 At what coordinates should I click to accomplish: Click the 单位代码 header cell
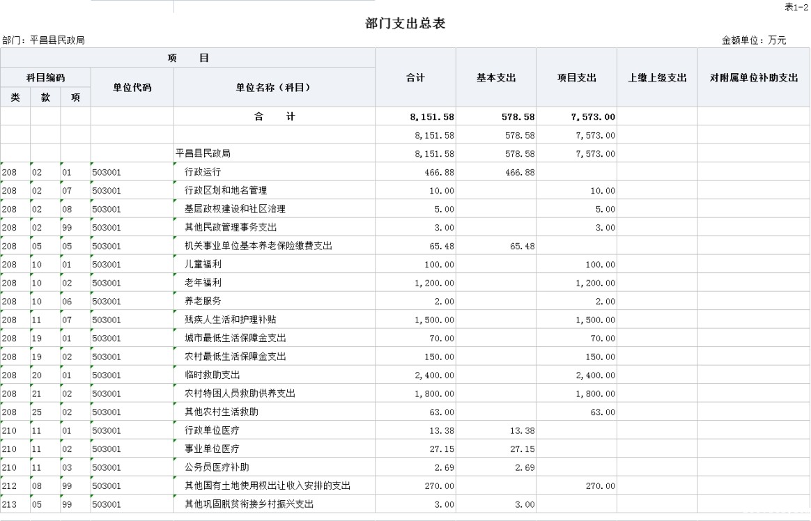[x=132, y=87]
